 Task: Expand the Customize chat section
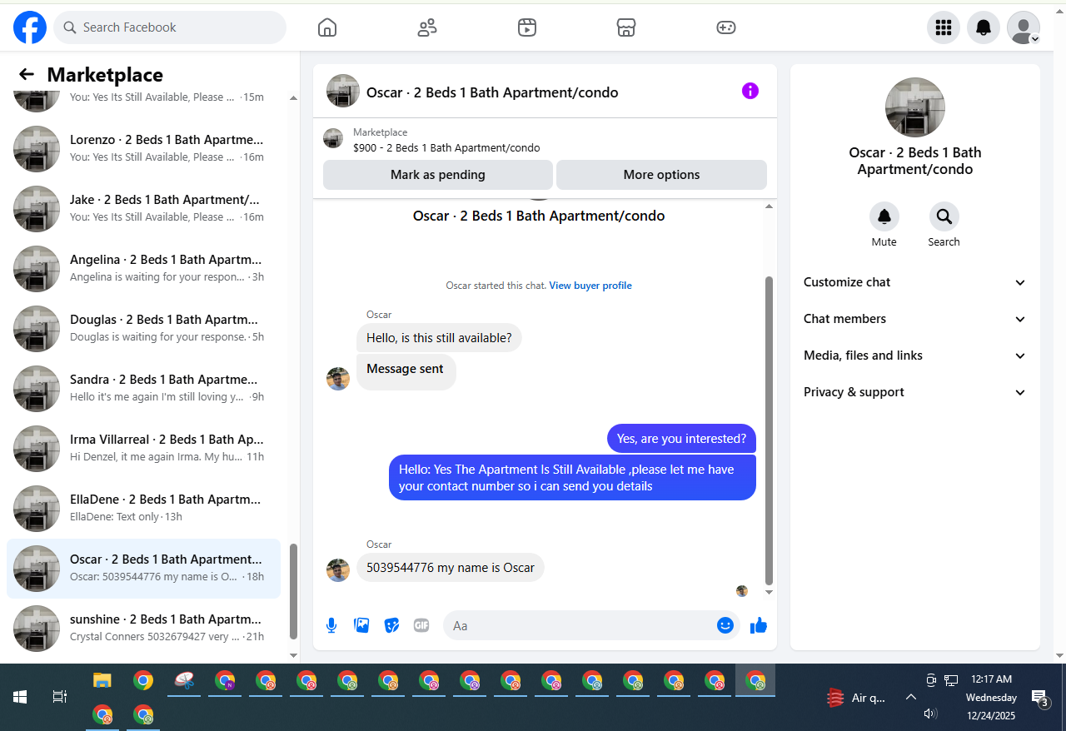pyautogui.click(x=915, y=282)
